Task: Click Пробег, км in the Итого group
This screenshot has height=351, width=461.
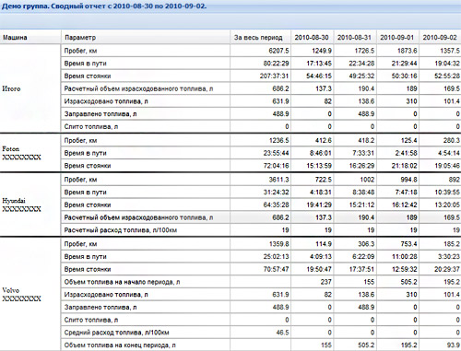Action: pos(80,51)
